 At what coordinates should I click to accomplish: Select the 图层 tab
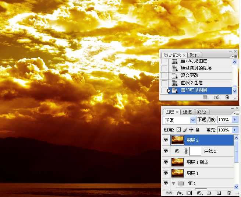pos(170,112)
